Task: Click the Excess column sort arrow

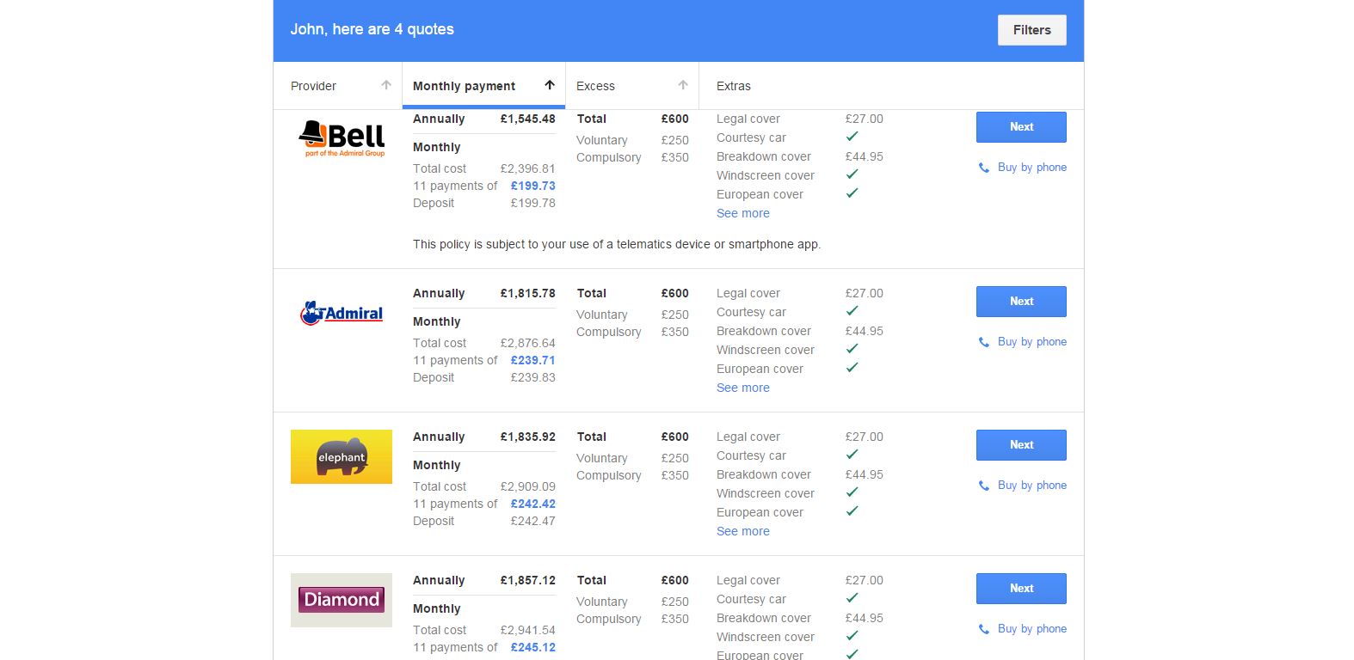Action: pos(683,85)
